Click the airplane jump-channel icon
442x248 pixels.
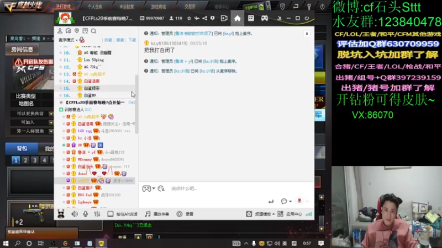[197, 18]
